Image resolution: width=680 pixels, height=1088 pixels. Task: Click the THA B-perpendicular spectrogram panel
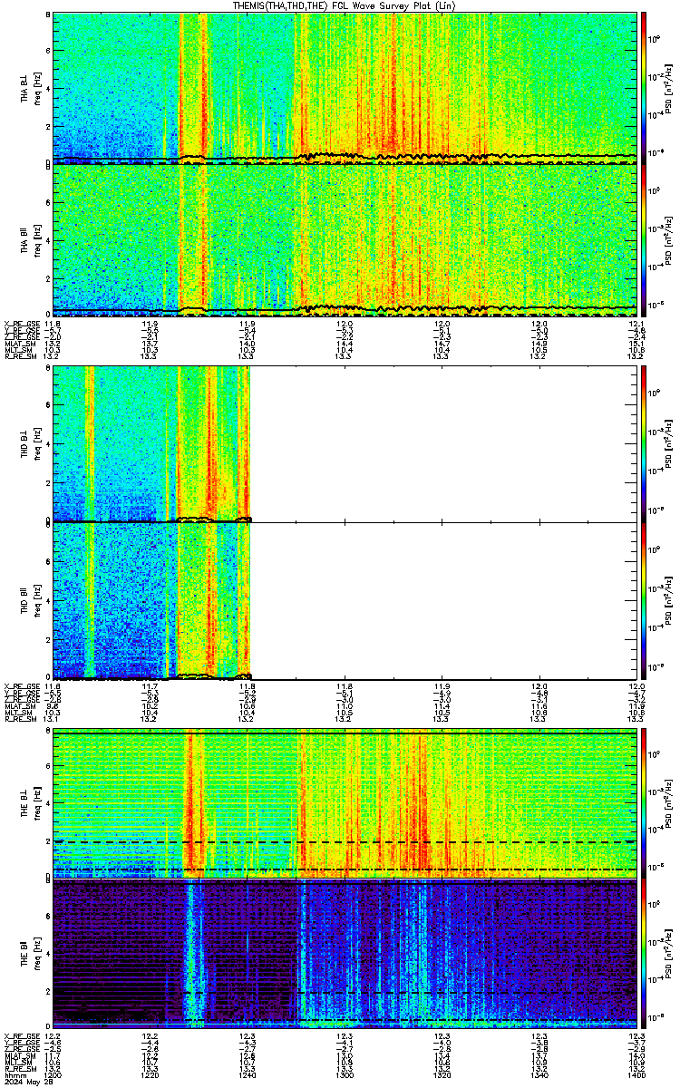[x=344, y=88]
